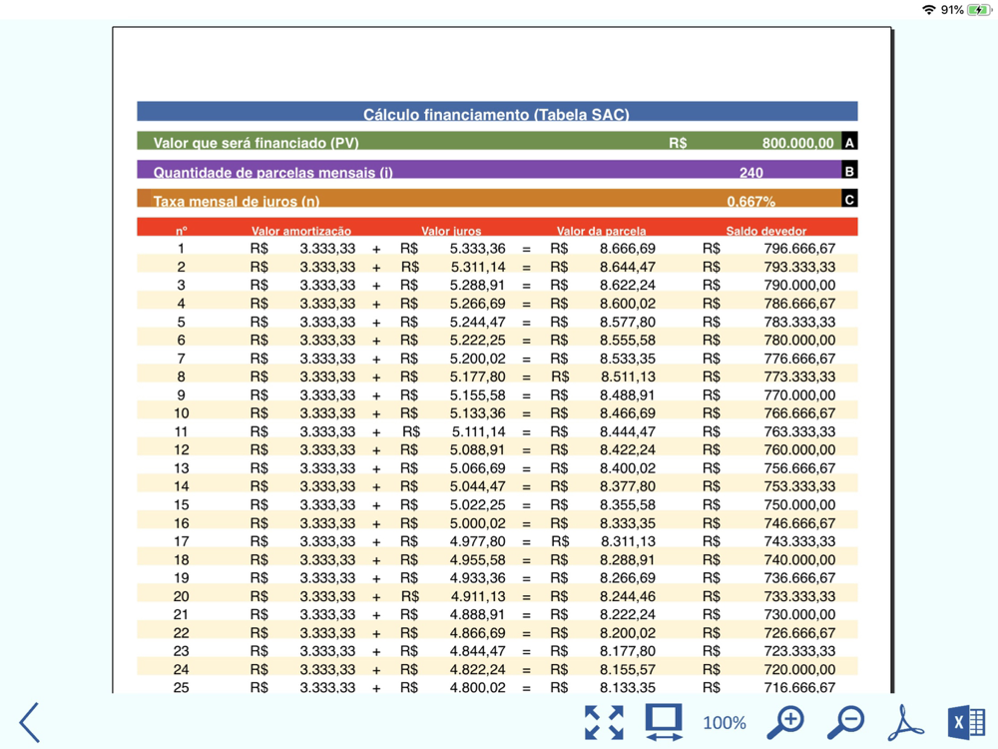Image resolution: width=998 pixels, height=749 pixels.
Task: Select juros value 5.000,02
Action: tap(477, 523)
